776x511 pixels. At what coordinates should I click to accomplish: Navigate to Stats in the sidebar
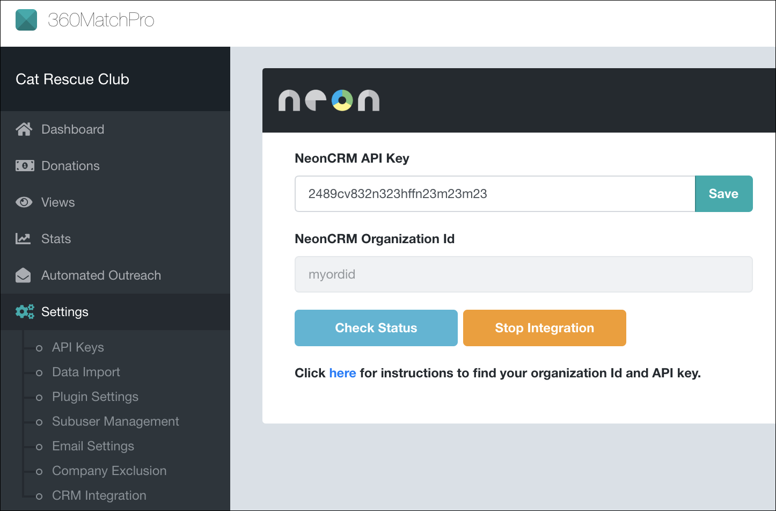(x=115, y=239)
